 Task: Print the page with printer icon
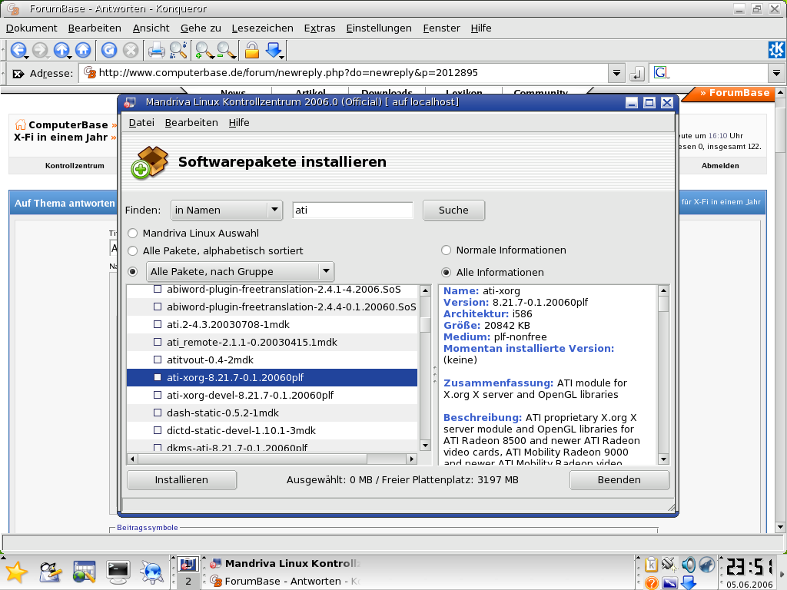click(x=157, y=50)
